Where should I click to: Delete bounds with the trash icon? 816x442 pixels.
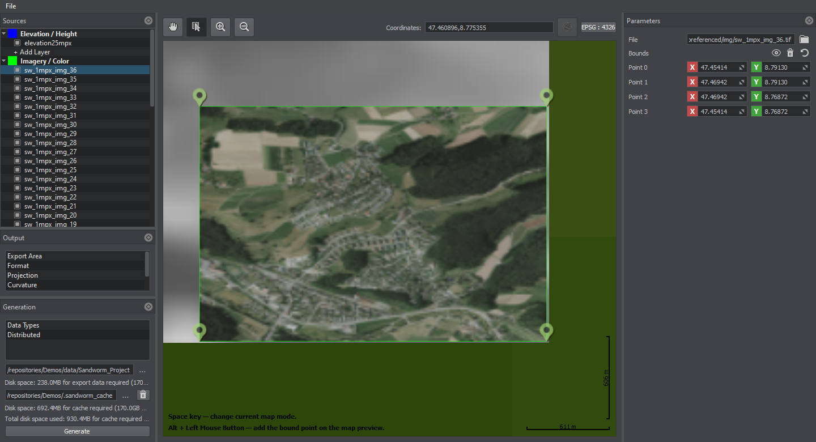tap(790, 53)
